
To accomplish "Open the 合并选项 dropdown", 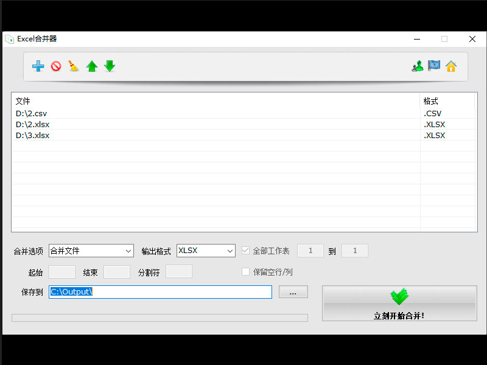I will tap(91, 251).
